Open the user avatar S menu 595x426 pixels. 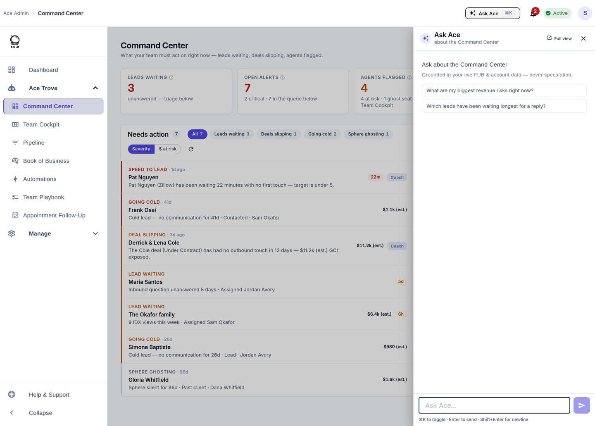(x=585, y=13)
